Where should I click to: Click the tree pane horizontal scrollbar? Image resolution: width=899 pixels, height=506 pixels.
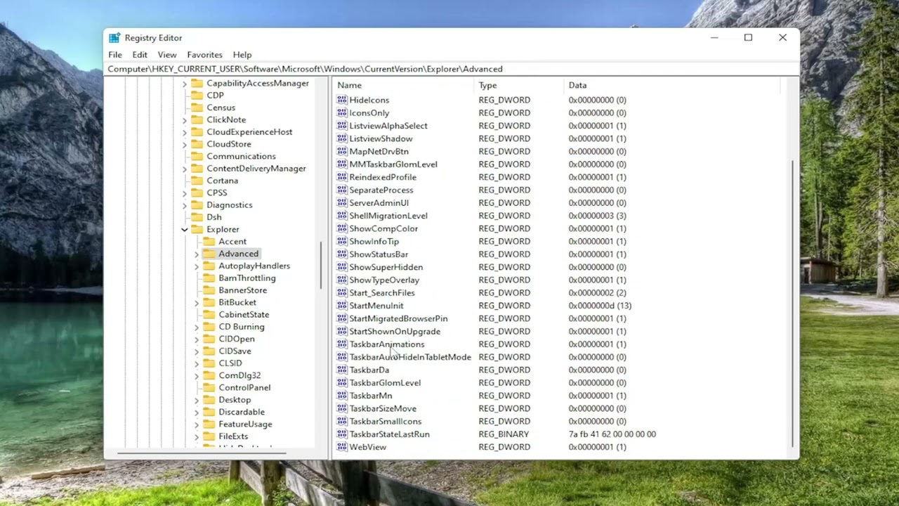click(202, 453)
